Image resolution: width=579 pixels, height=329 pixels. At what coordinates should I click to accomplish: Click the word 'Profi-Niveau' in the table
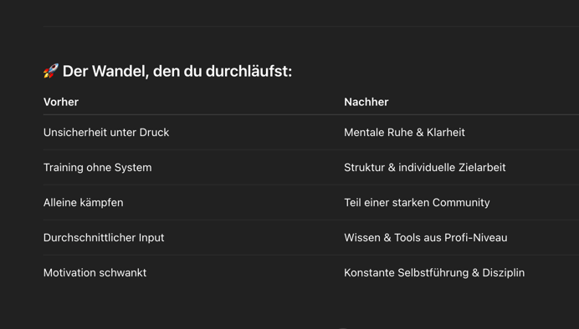coord(476,238)
